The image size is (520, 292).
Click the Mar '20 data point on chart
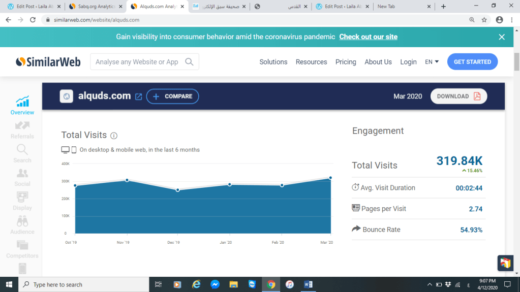pos(330,178)
